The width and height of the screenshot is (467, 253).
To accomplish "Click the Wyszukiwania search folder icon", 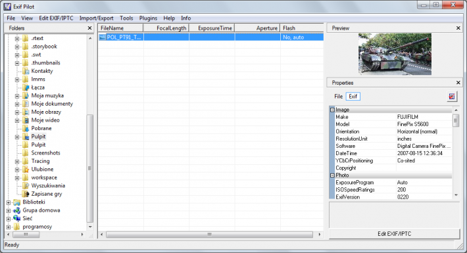I will [x=26, y=186].
